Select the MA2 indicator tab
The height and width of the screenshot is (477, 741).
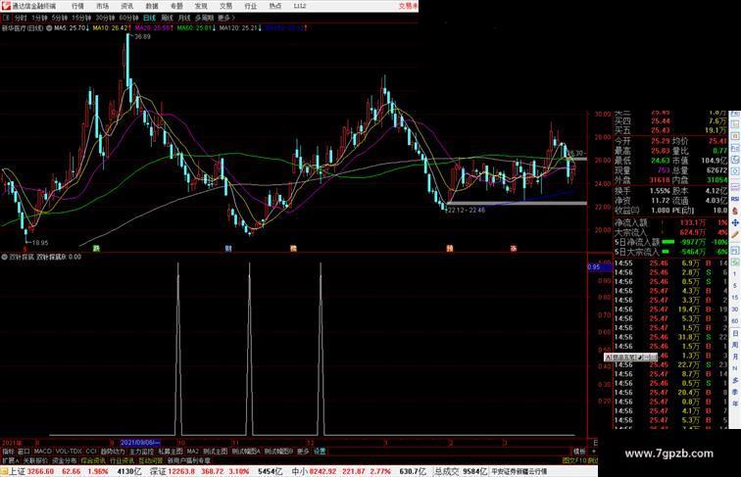click(x=192, y=452)
